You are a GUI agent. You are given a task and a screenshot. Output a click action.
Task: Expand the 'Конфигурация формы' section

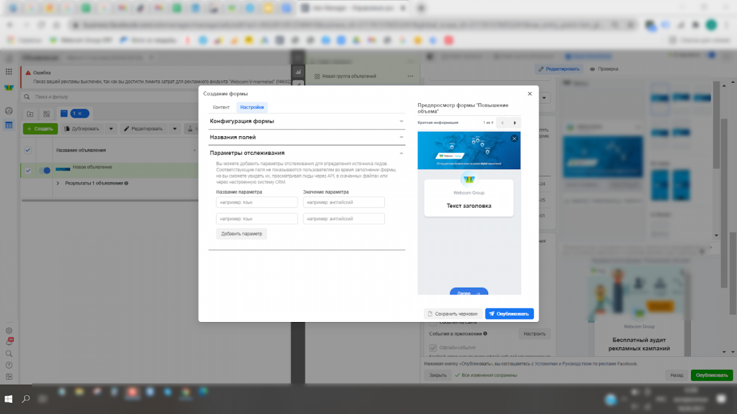(x=306, y=121)
